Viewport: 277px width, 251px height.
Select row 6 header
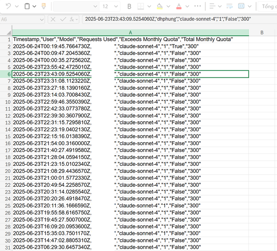point(6,74)
